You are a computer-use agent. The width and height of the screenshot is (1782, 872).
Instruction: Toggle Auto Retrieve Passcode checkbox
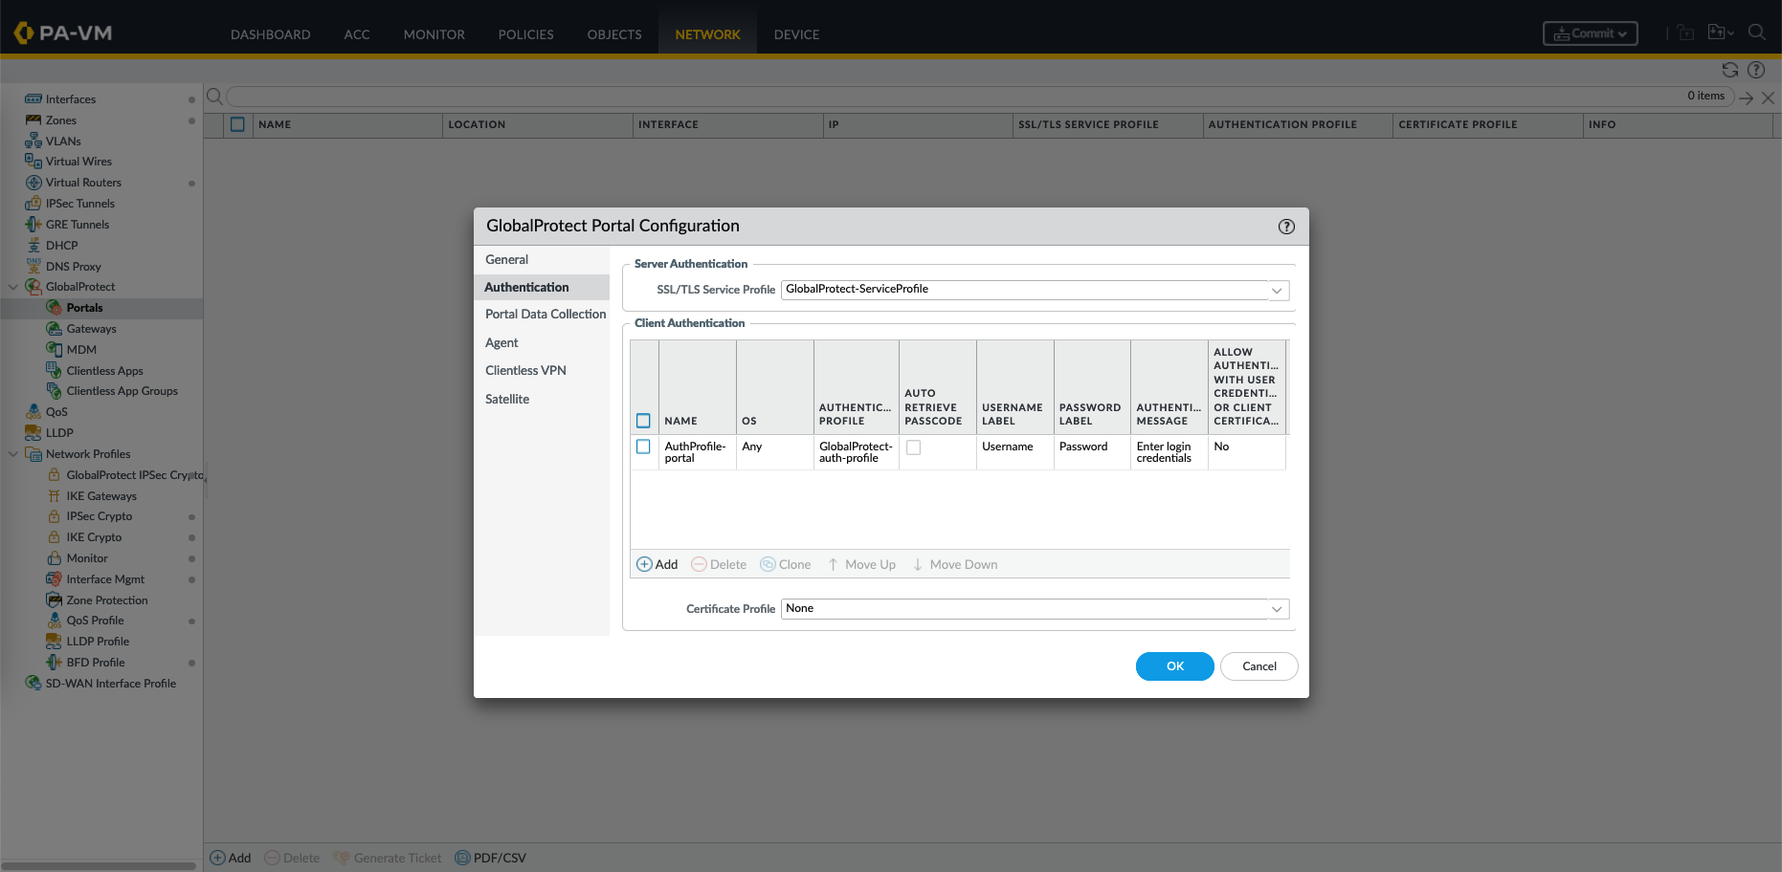pos(913,447)
